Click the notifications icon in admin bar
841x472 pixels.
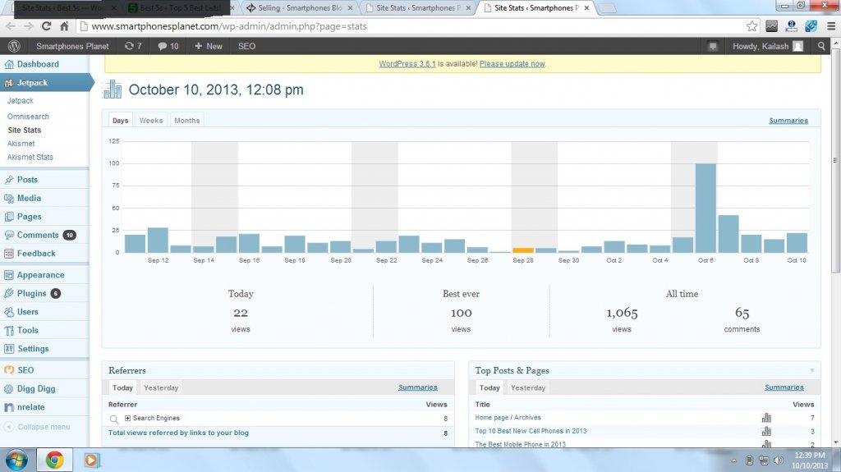[712, 46]
